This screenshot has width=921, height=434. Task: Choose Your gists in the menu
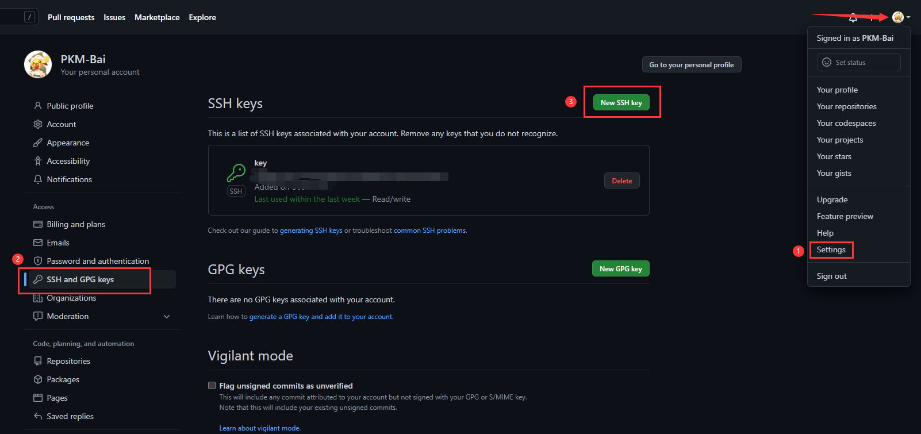(834, 173)
